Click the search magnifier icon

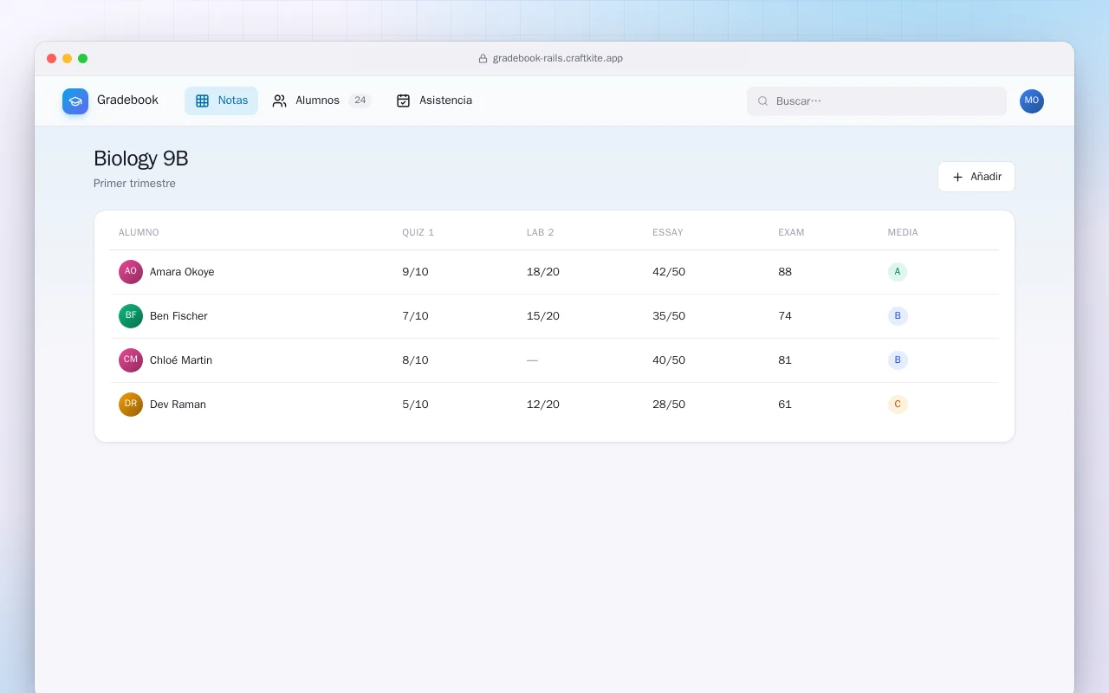[763, 101]
